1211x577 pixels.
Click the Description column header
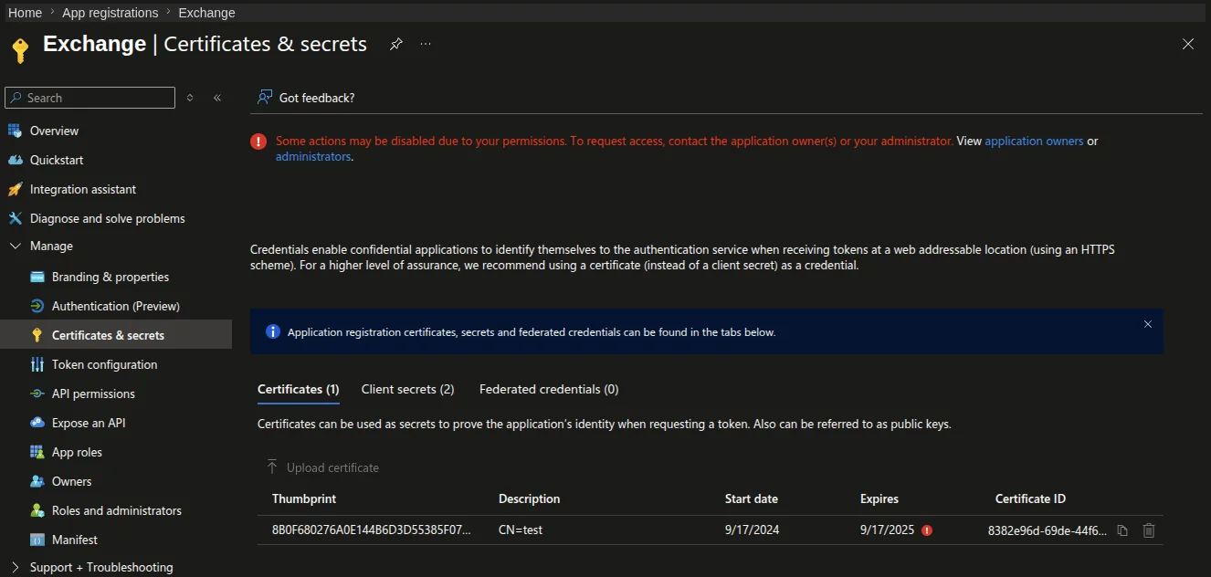(x=530, y=498)
